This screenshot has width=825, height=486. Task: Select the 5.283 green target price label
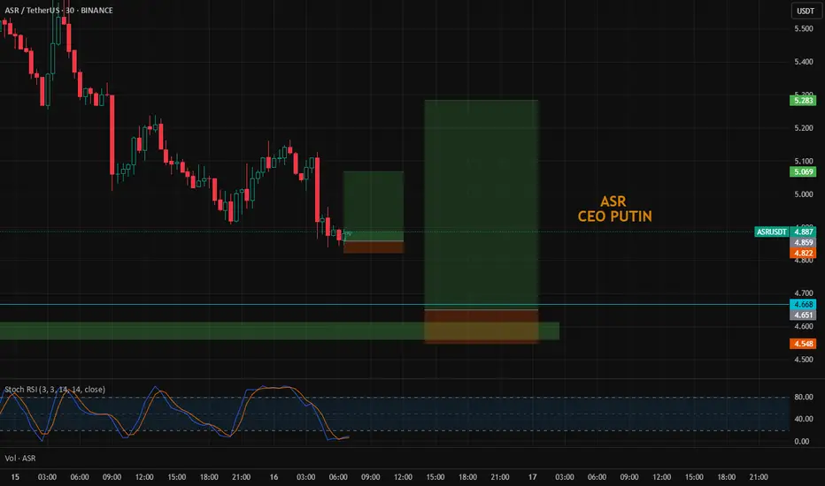point(803,101)
